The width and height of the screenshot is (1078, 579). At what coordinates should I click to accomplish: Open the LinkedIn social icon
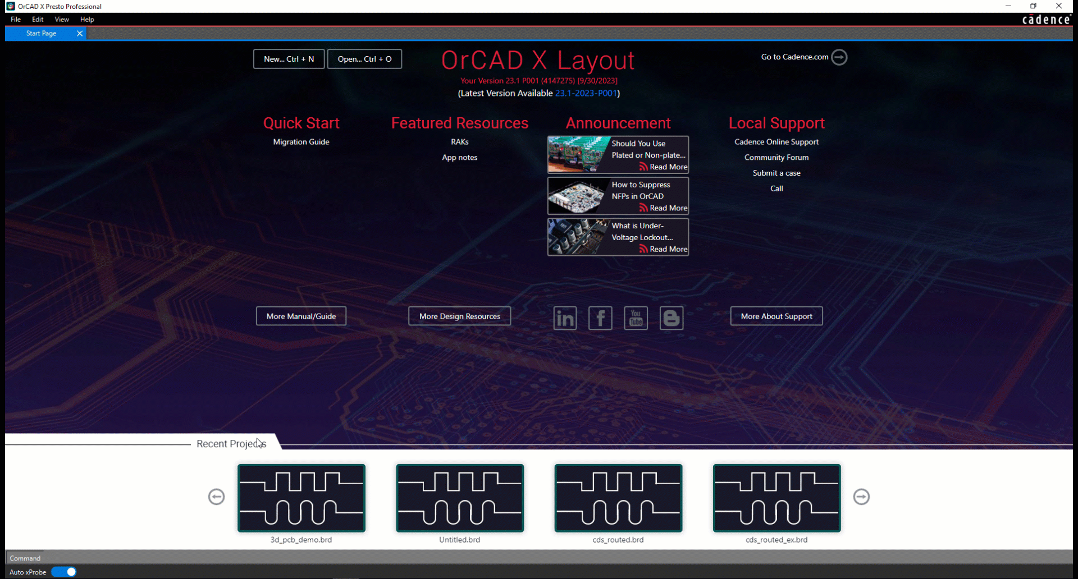(565, 318)
